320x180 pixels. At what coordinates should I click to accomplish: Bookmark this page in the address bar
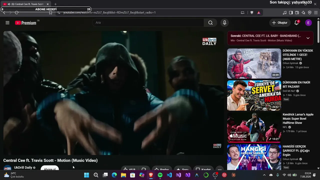50,12
